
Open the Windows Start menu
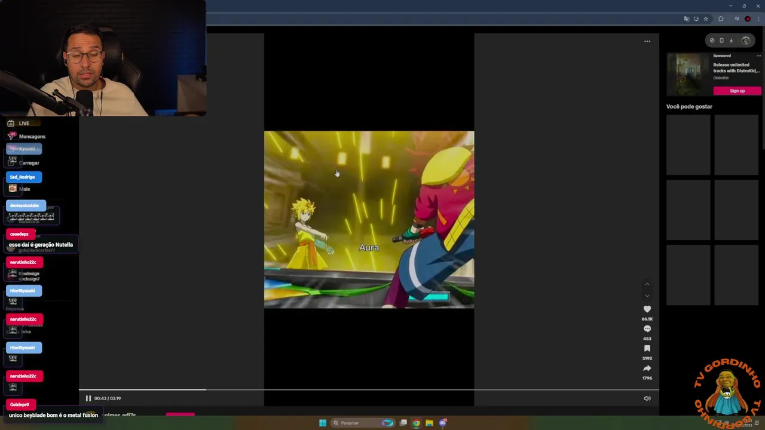(x=323, y=423)
